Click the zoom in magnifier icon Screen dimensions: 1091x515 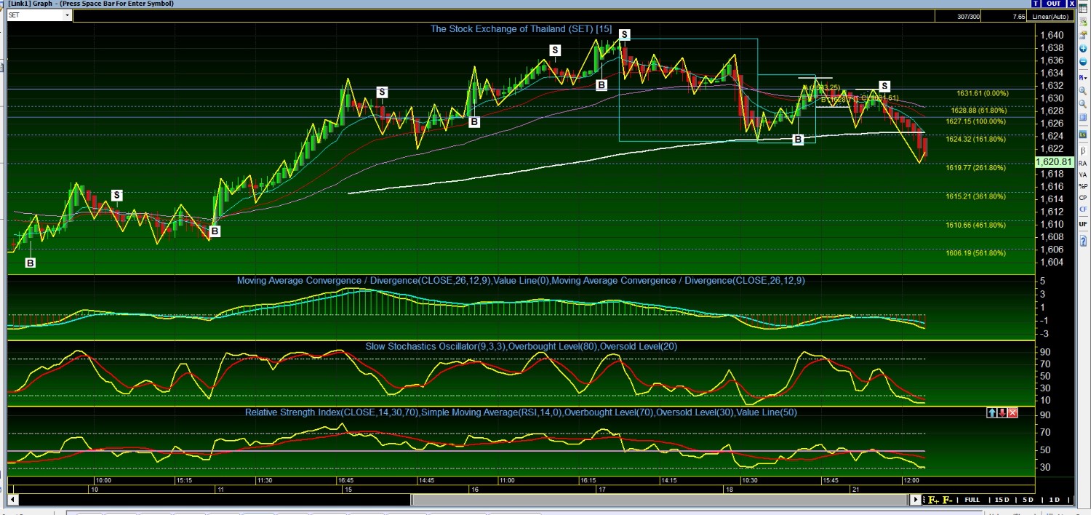pyautogui.click(x=1083, y=92)
